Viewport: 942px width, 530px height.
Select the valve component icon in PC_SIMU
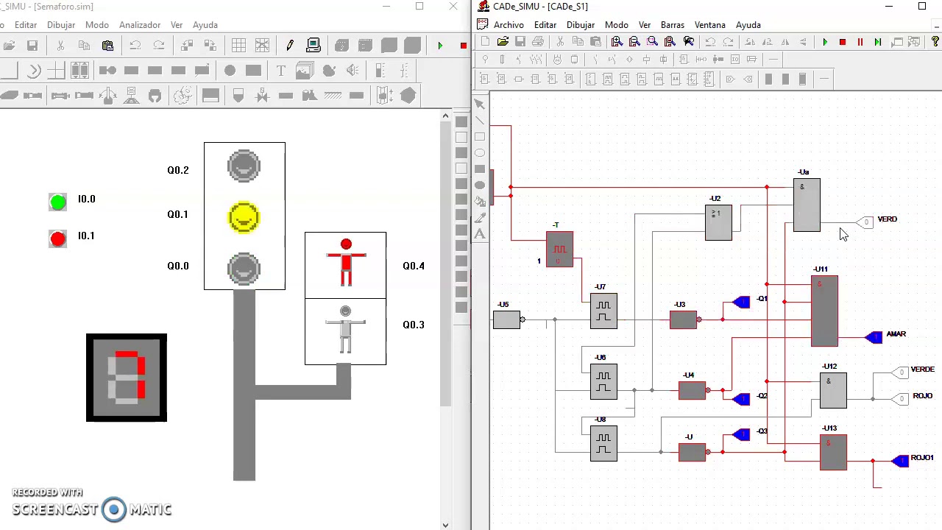(x=262, y=95)
